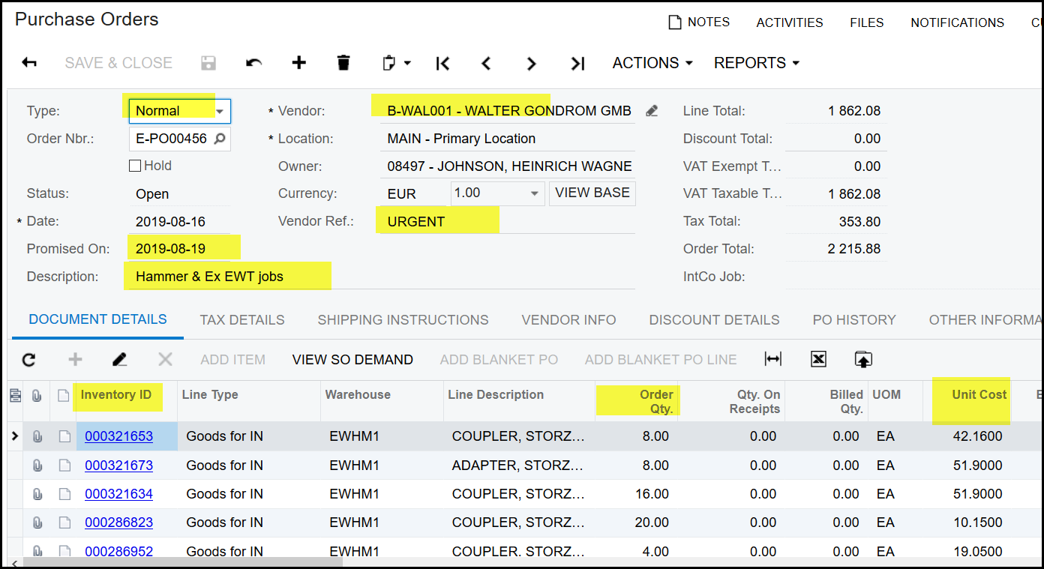Expand the currency rate 1.00 dropdown
Screen dimensions: 1044x569
[535, 193]
